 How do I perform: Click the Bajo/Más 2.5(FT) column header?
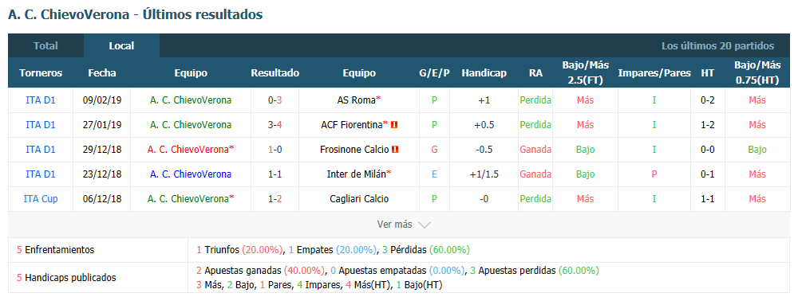point(585,73)
